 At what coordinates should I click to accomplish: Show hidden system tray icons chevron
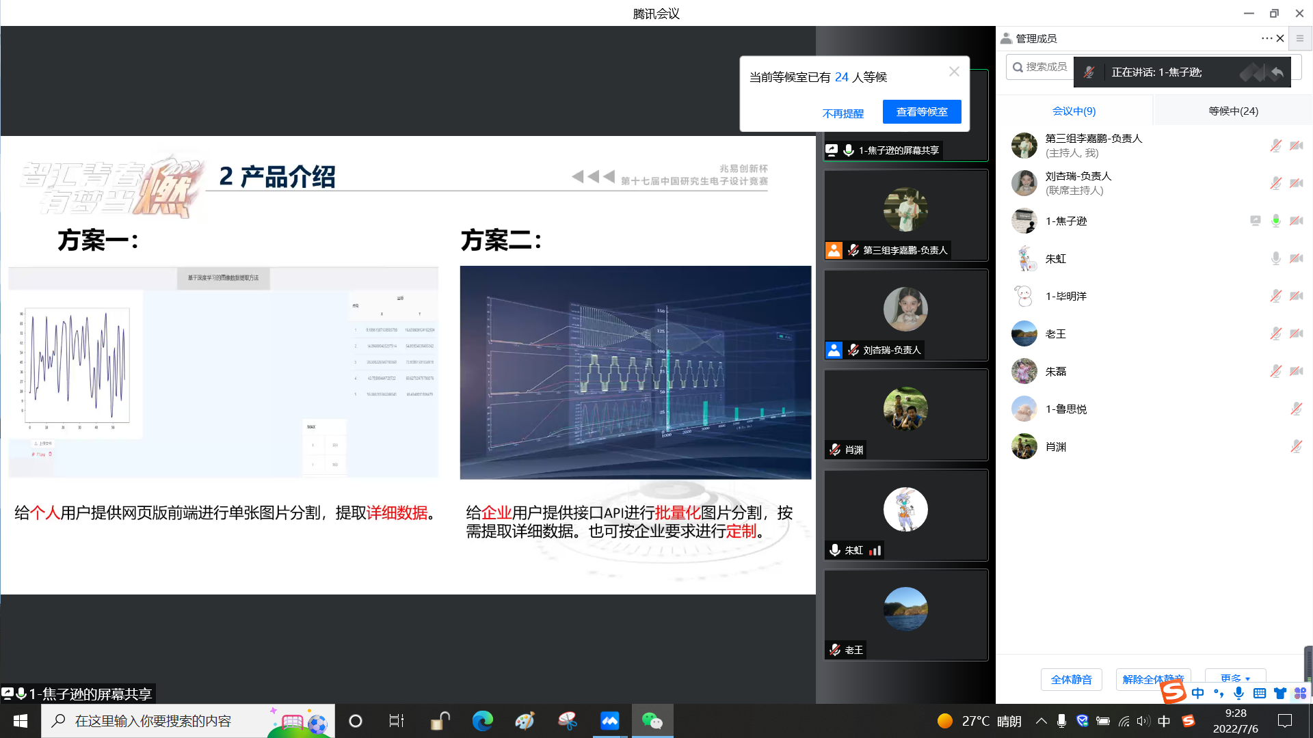[x=1041, y=721]
